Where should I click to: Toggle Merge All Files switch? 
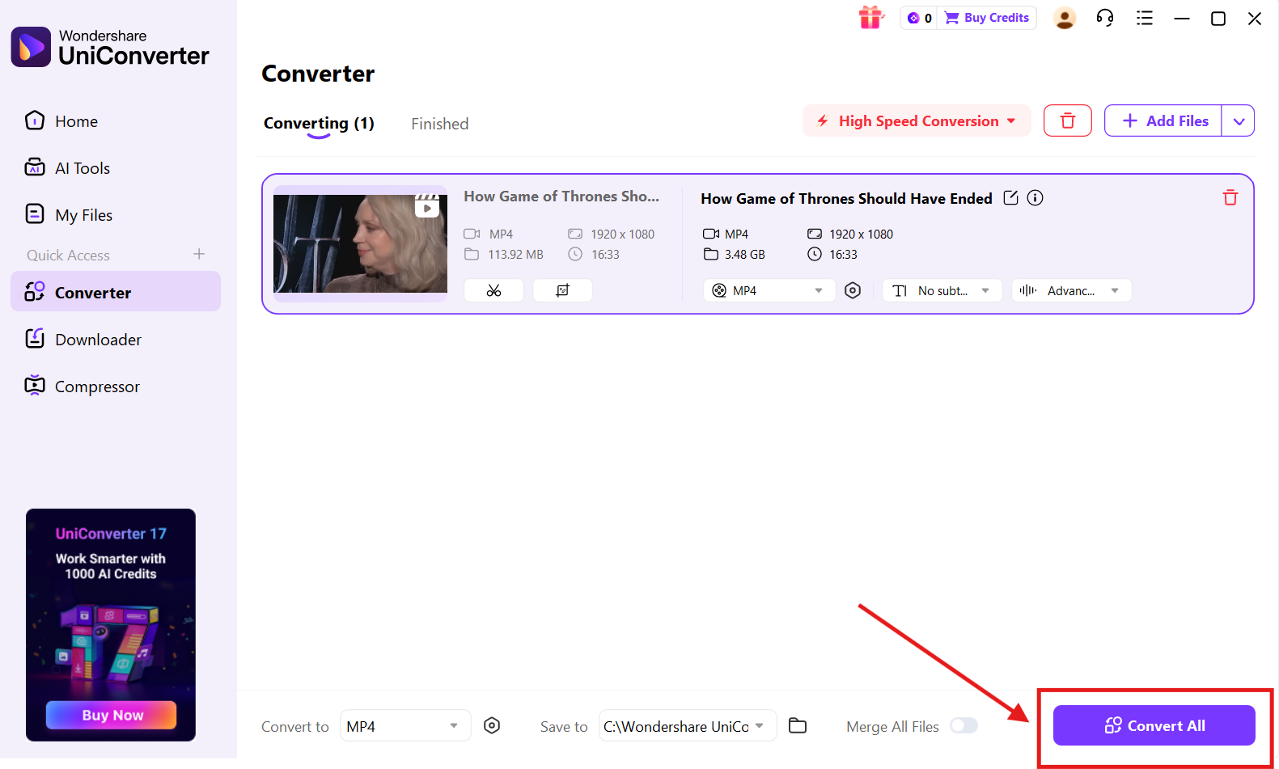coord(963,725)
